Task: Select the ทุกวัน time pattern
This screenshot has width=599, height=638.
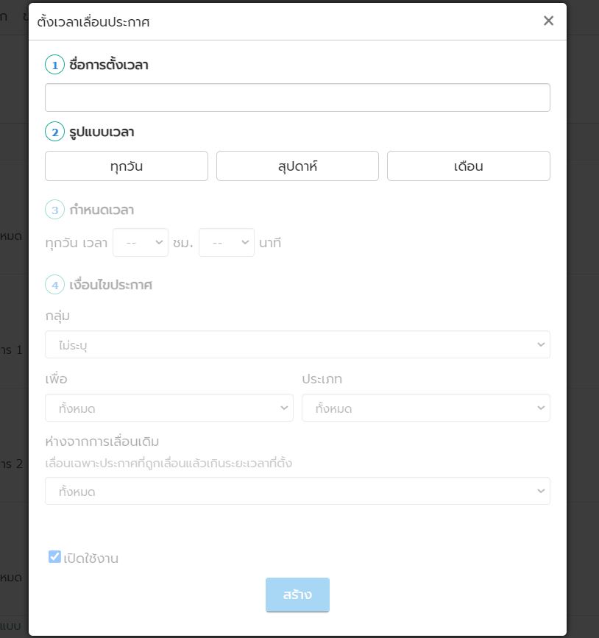Action: (127, 166)
